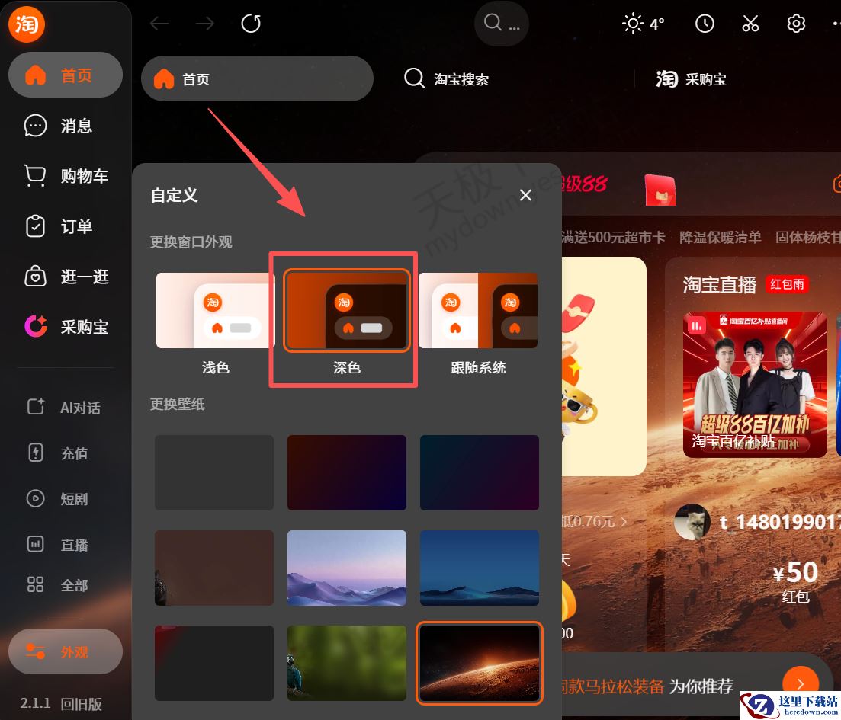
Task: Click the orange arrow next to 为你推荐
Action: [801, 683]
